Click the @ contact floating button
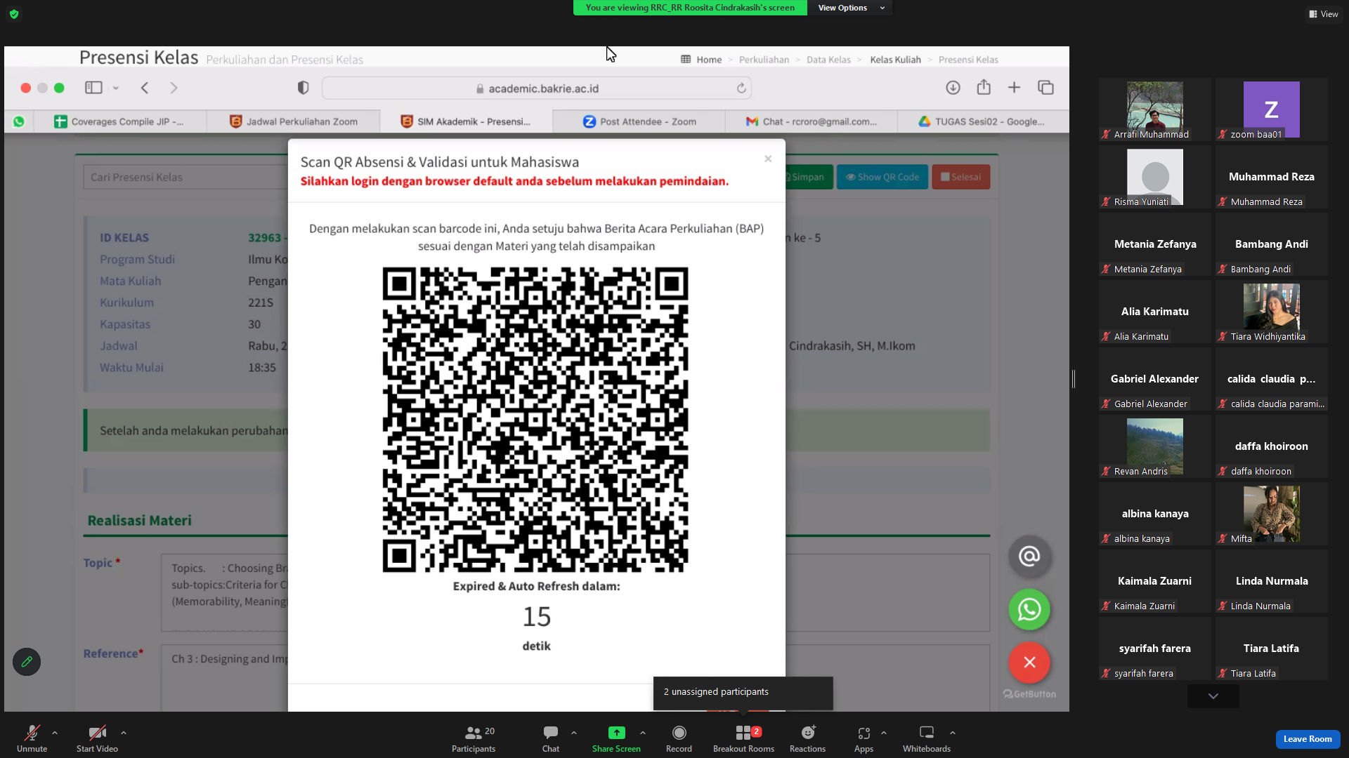This screenshot has width=1349, height=758. (x=1029, y=557)
